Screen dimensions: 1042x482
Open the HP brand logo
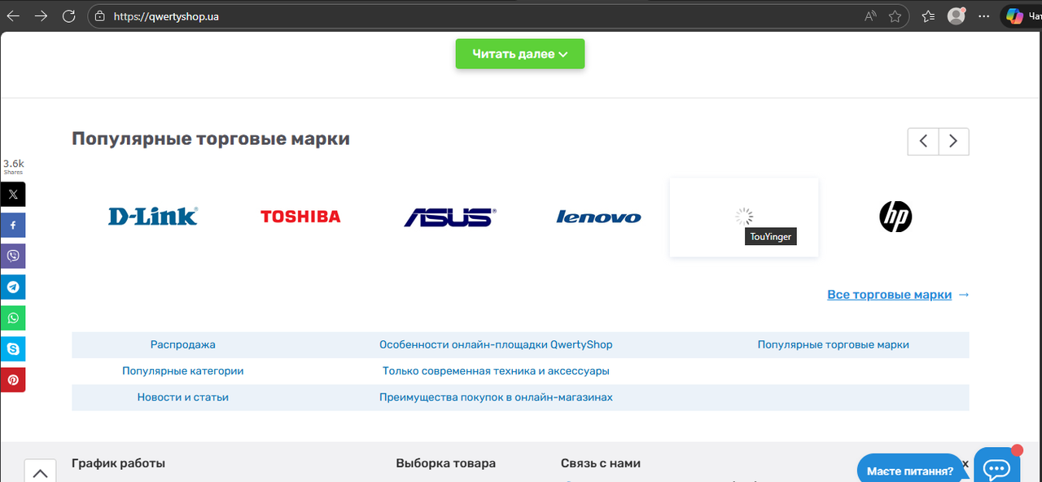coord(895,217)
